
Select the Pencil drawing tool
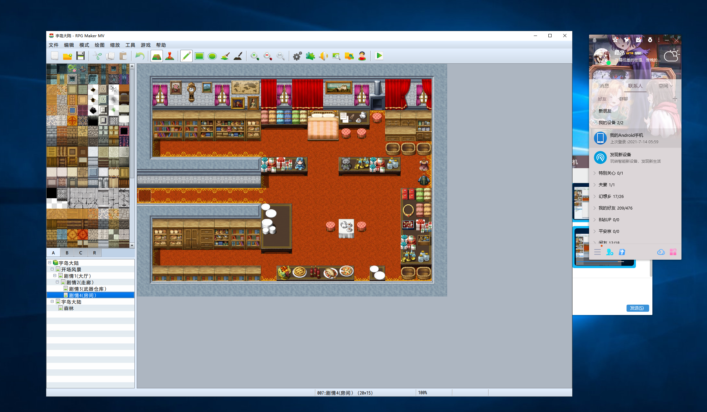(x=186, y=56)
